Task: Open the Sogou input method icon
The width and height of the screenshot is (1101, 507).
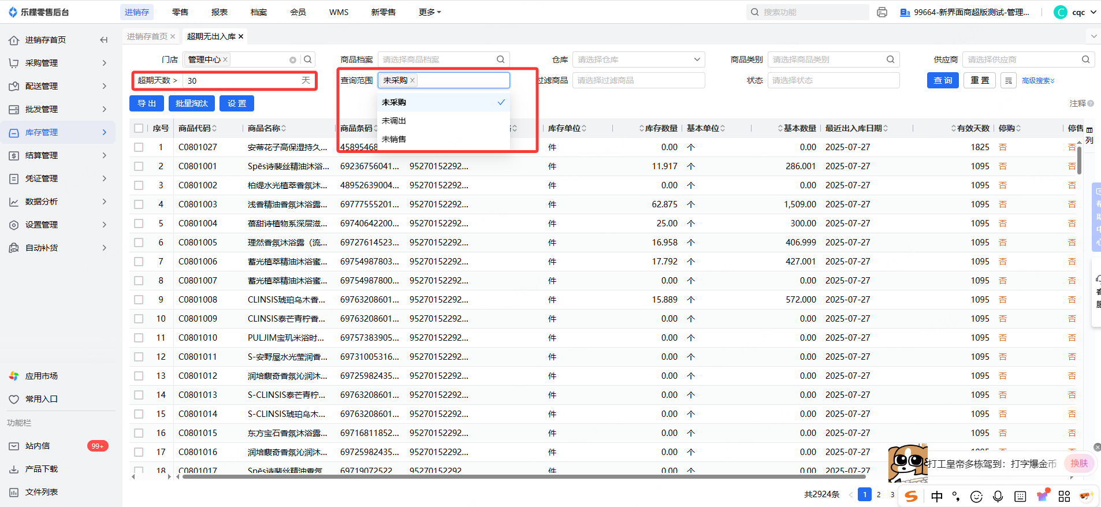Action: [912, 496]
